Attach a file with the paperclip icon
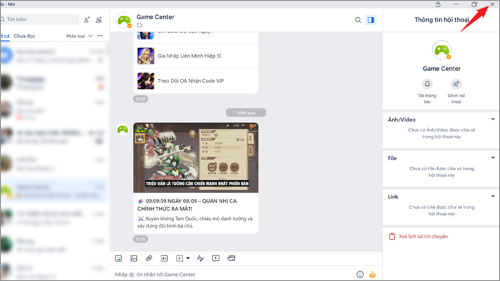This screenshot has height=281, width=500. 149,259
